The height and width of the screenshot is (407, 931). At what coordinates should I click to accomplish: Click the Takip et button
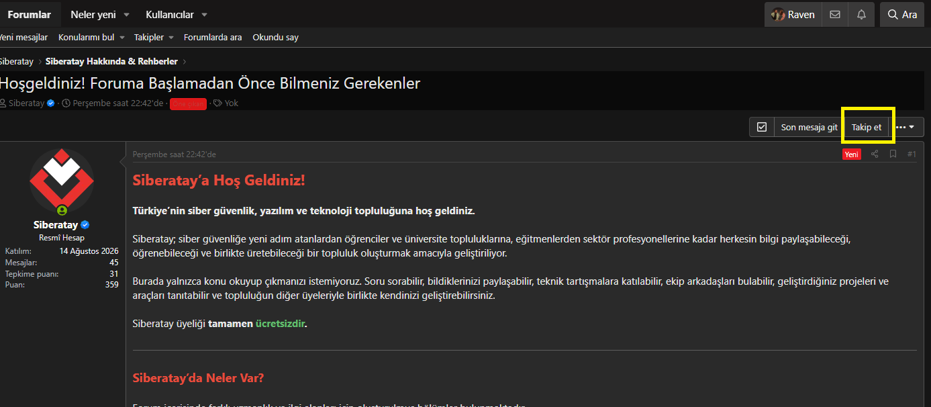(x=867, y=127)
